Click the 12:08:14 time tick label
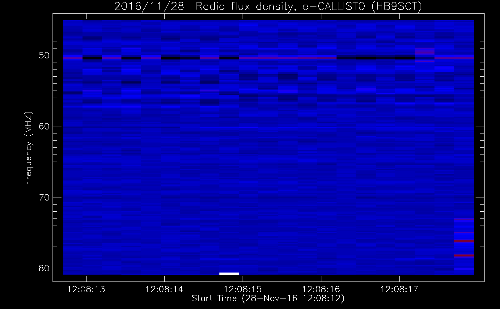 point(164,290)
